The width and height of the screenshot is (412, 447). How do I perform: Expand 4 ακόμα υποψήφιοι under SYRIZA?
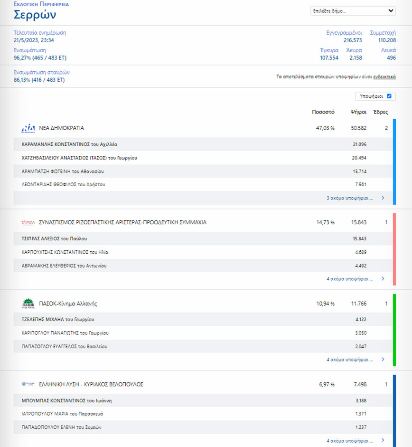tap(350, 279)
